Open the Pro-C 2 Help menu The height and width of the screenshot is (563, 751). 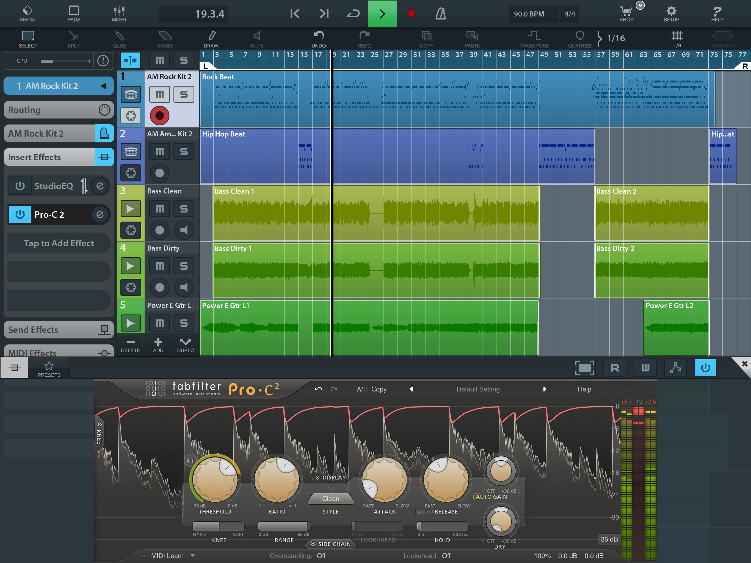tap(584, 389)
